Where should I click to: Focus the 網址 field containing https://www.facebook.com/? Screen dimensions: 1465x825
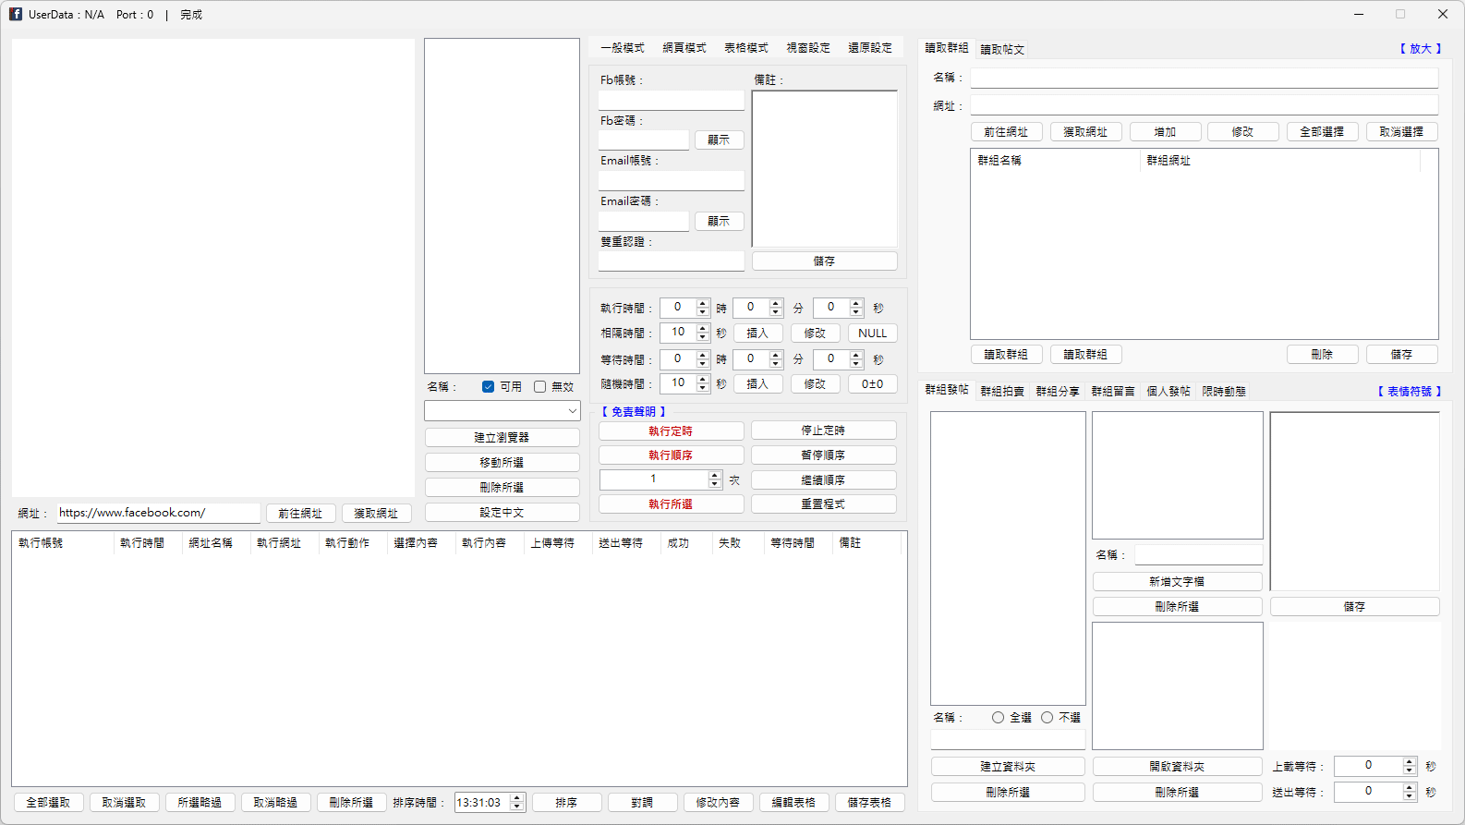tap(158, 513)
